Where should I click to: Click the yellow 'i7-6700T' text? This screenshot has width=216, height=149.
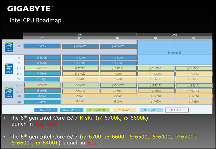[x=186, y=137]
